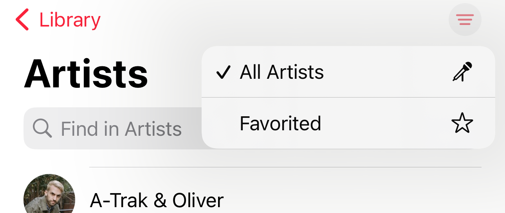
Task: Open the A-Trak & Oliver artist photo
Action: point(49,195)
